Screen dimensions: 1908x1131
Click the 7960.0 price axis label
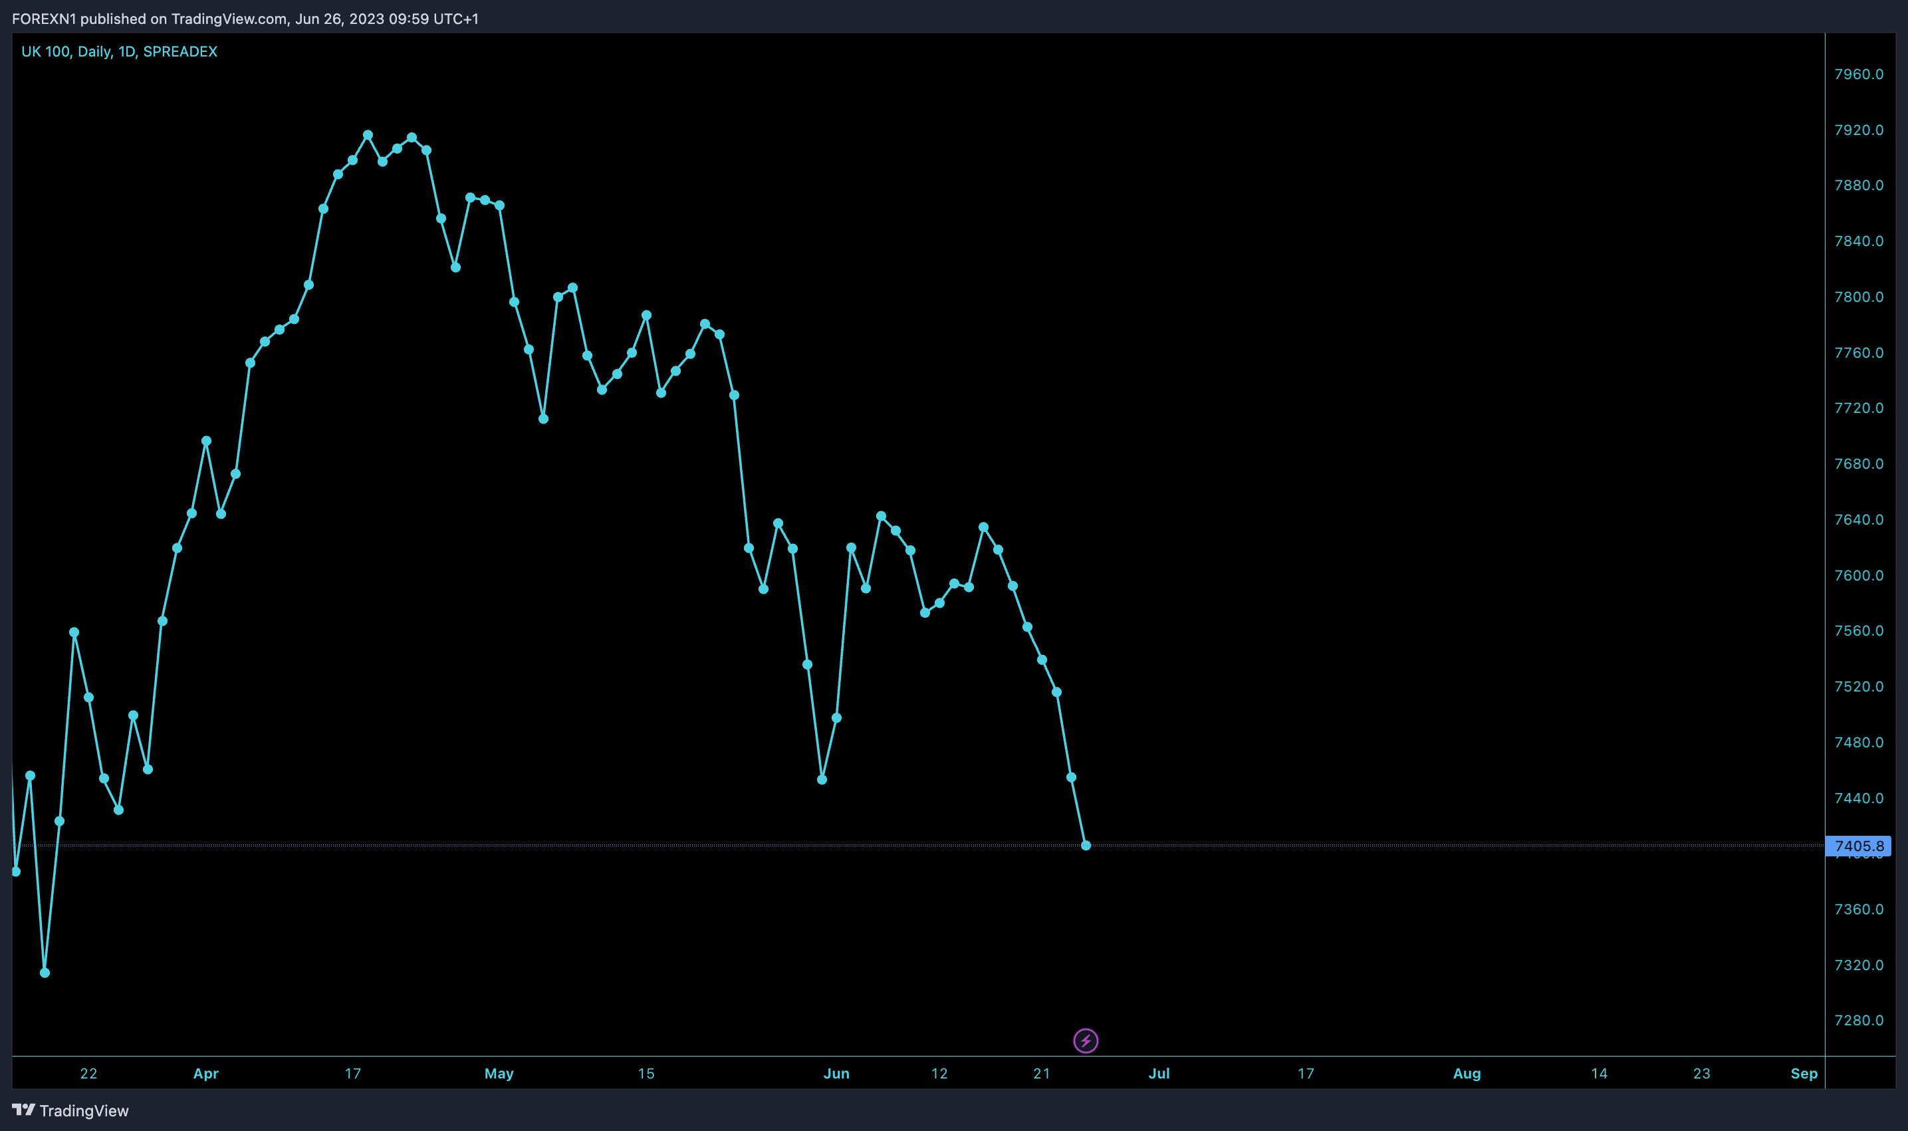point(1858,74)
